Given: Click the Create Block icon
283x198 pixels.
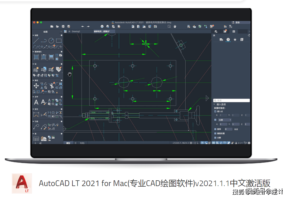Looking at the screenshot, I should [36, 69].
